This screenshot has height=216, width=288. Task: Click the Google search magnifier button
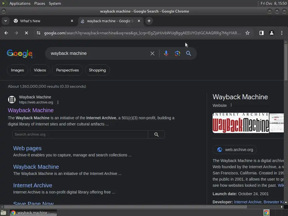point(188,53)
